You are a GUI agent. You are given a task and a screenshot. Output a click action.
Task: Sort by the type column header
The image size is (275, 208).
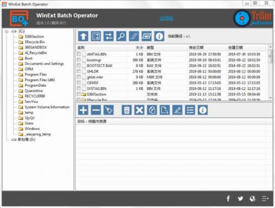[x=150, y=48]
